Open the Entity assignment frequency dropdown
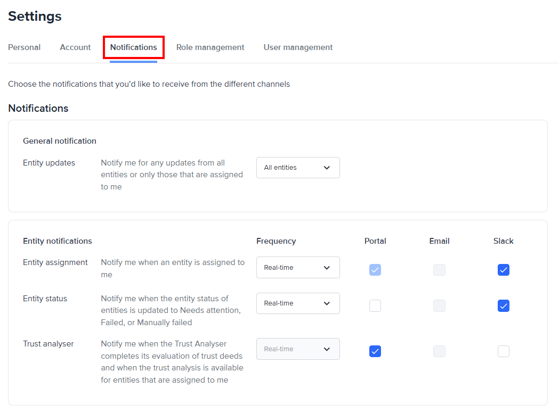Image resolution: width=559 pixels, height=413 pixels. (x=297, y=267)
